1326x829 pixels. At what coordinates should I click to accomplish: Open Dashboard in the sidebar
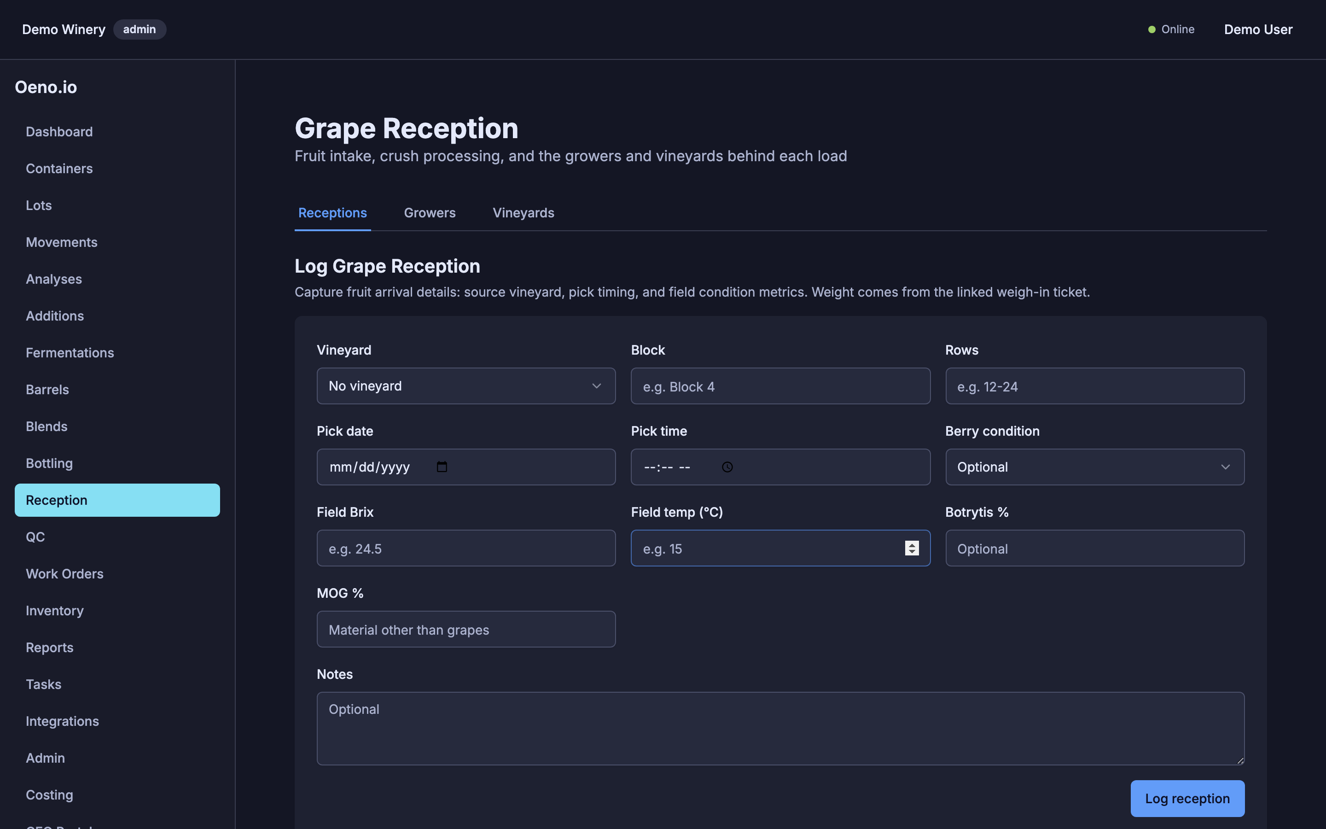pyautogui.click(x=117, y=132)
